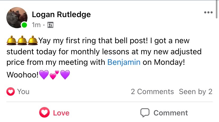Click the audience group icon beside timestamp
The height and width of the screenshot is (122, 219).
50,25
